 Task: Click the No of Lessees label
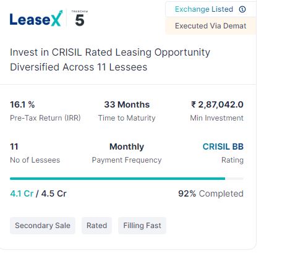click(35, 160)
